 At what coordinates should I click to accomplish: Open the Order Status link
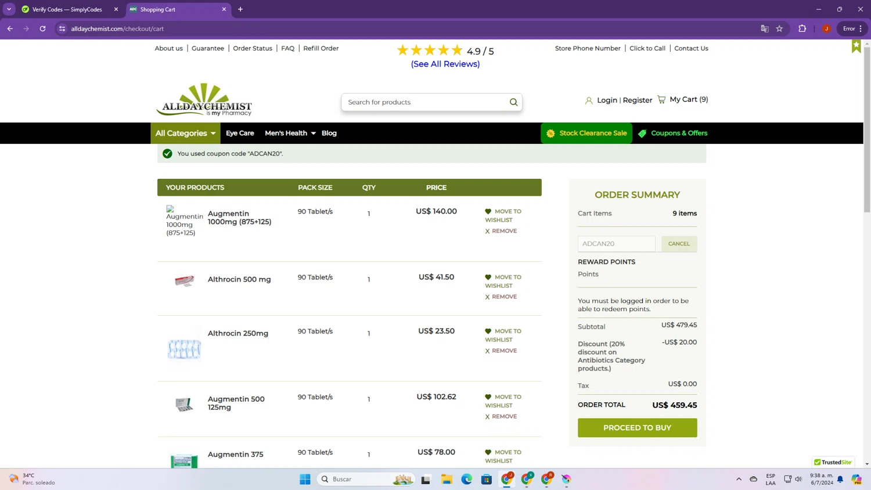pyautogui.click(x=253, y=48)
